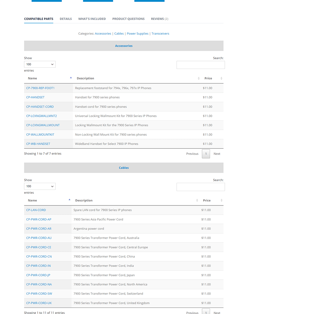The width and height of the screenshot is (314, 314).
Task: View the PRODUCT QUESTIONS tab
Action: pyautogui.click(x=128, y=19)
